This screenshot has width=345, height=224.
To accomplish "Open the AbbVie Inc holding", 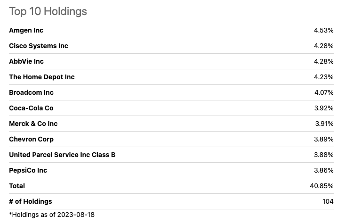I will tap(26, 61).
